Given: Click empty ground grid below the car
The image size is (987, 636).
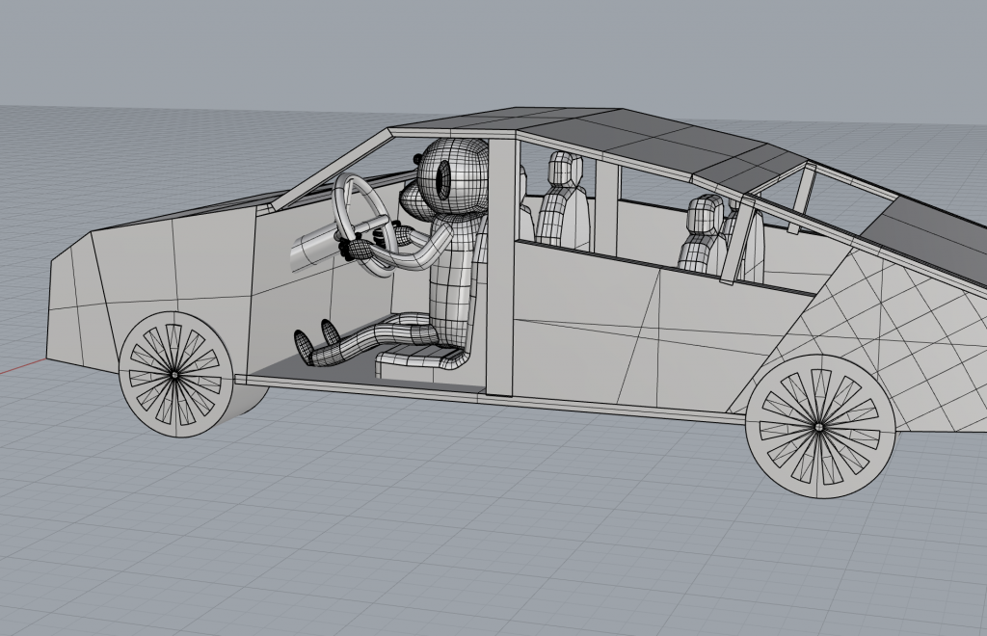Looking at the screenshot, I should [x=482, y=540].
